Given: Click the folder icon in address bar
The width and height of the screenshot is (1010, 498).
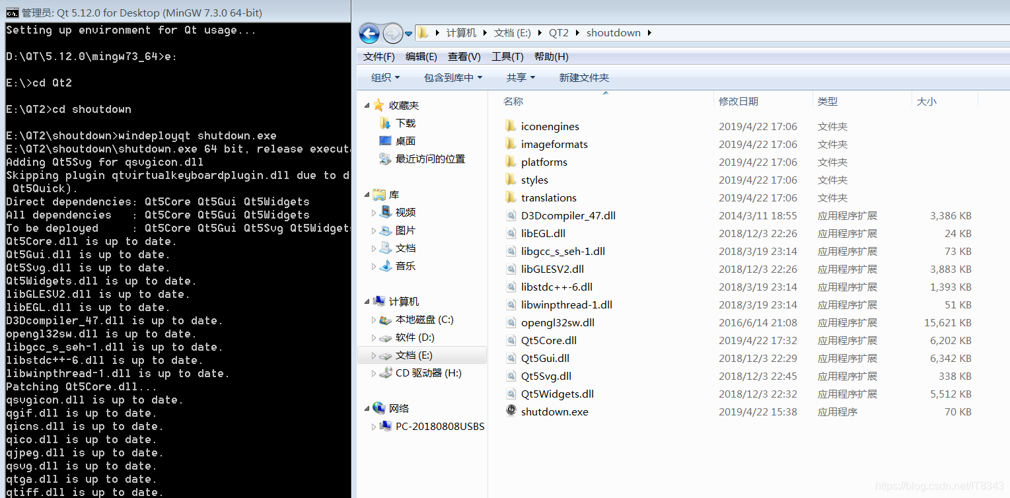Looking at the screenshot, I should (x=423, y=32).
